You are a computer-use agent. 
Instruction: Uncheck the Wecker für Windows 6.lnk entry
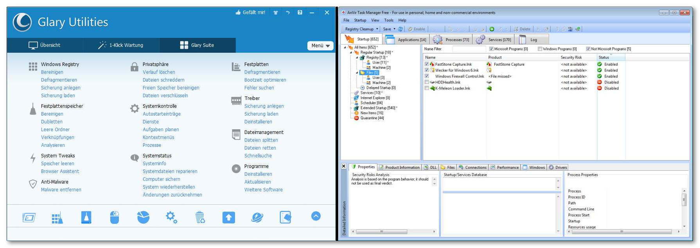click(427, 70)
